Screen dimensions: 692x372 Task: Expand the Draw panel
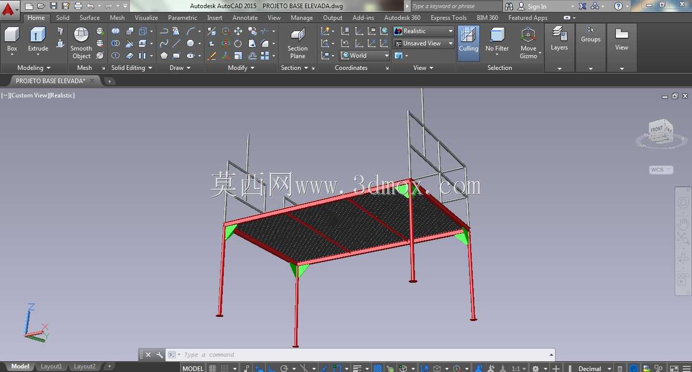click(x=180, y=68)
